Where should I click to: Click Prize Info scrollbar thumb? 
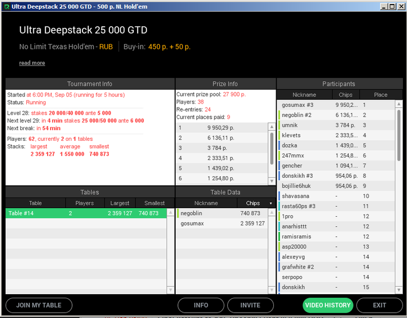[272, 148]
